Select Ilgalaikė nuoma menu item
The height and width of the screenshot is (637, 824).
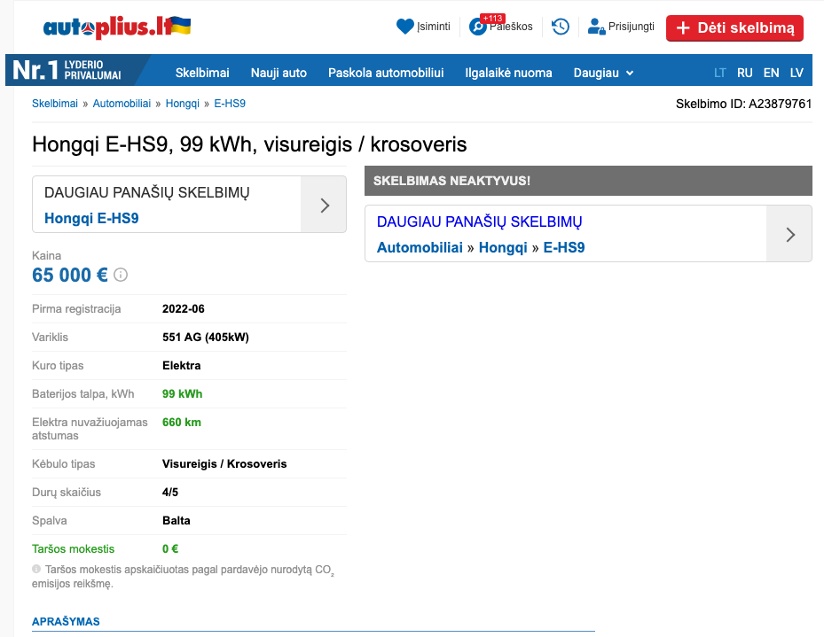tap(508, 73)
